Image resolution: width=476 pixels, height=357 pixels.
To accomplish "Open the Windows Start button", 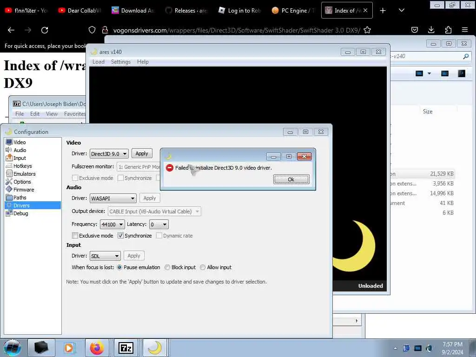I will point(13,348).
